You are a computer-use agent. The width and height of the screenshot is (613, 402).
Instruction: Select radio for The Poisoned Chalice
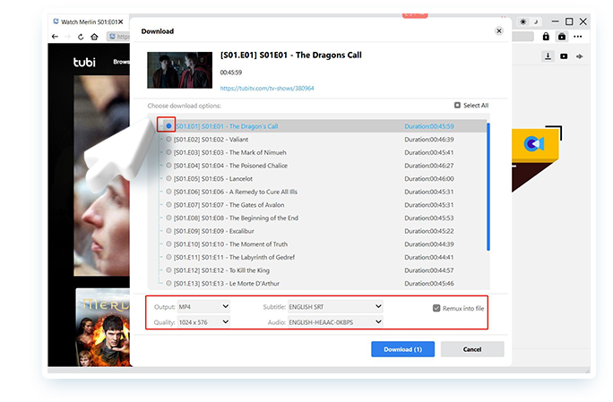click(168, 166)
